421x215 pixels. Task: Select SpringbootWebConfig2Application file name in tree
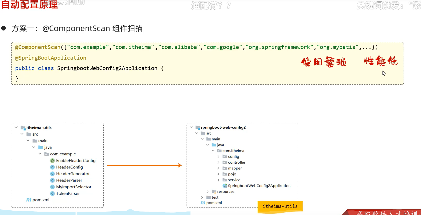coord(259,186)
